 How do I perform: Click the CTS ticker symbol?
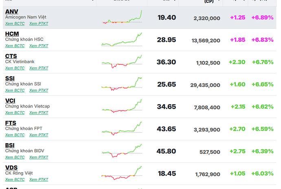coord(11,56)
